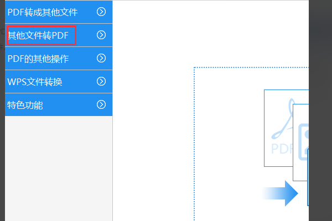Click the faded PDF Acrobat logo icon
The width and height of the screenshot is (332, 221).
coord(282,127)
